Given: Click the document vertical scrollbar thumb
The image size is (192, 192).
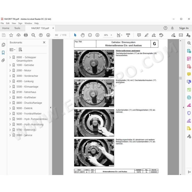Looking at the screenshot, I should click(x=180, y=78).
